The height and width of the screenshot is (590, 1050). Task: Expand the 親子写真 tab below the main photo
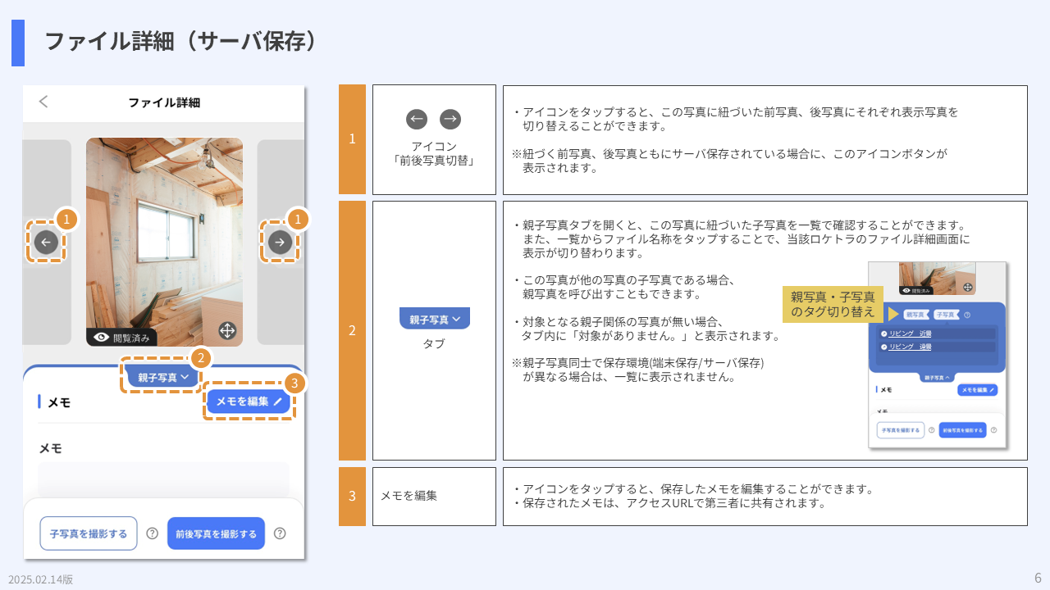click(x=162, y=377)
